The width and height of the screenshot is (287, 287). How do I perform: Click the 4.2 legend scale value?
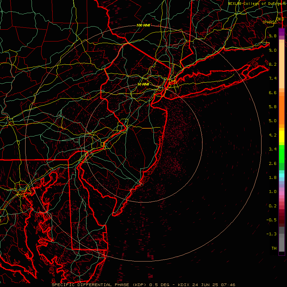[273, 135]
